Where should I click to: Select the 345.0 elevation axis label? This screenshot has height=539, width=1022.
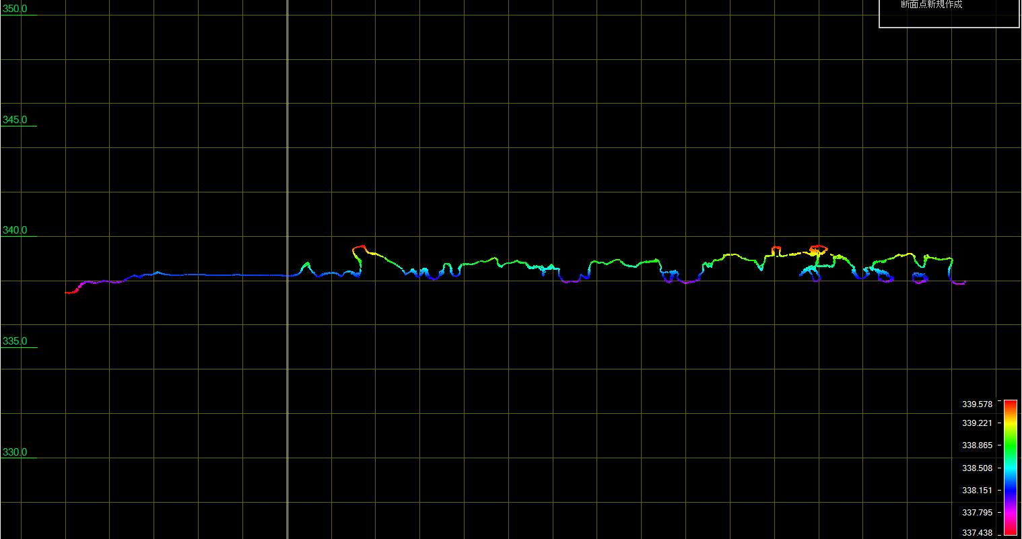point(15,120)
